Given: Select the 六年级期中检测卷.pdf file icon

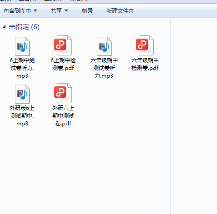Looking at the screenshot, I should tap(145, 45).
